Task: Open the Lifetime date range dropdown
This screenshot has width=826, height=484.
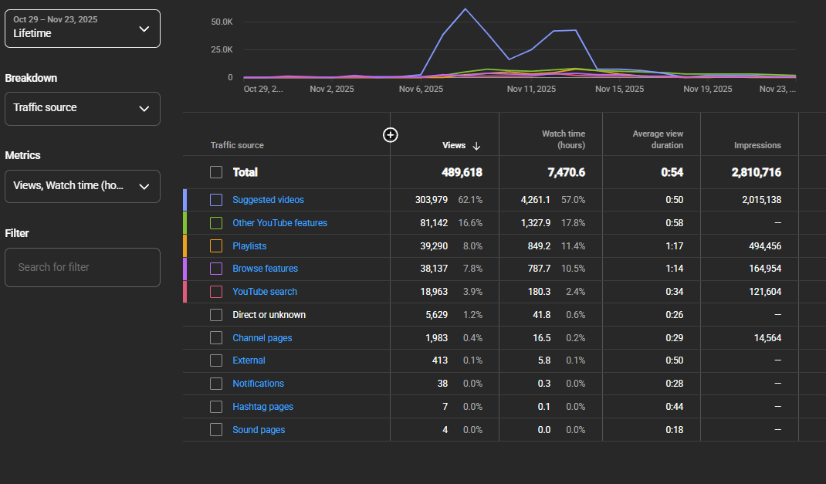Action: pos(83,29)
